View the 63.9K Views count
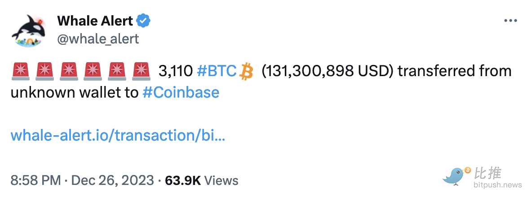This screenshot has width=531, height=197. click(202, 180)
